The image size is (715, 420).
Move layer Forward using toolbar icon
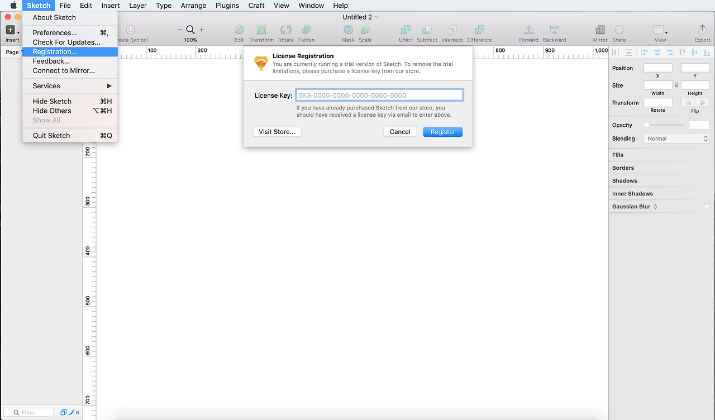pyautogui.click(x=528, y=30)
